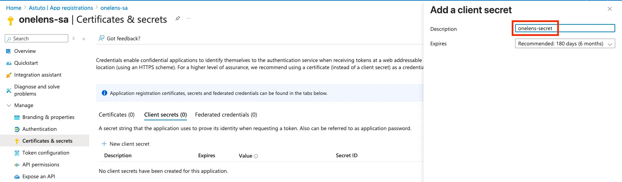Expand the Expires dropdown
Image resolution: width=622 pixels, height=182 pixels.
pyautogui.click(x=565, y=44)
